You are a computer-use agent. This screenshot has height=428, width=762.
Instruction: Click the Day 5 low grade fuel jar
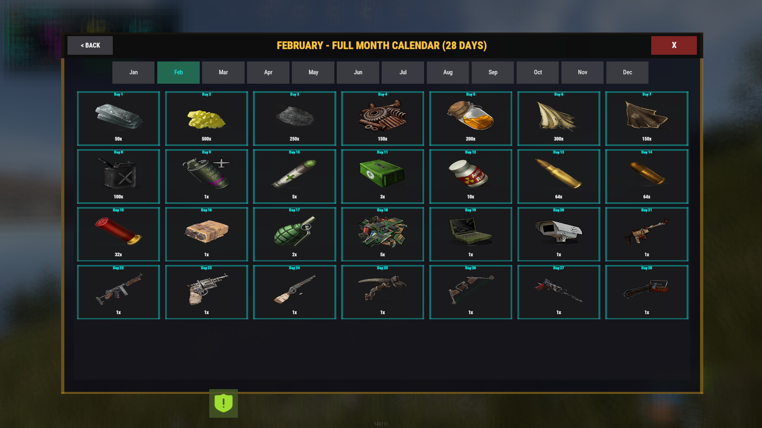click(471, 119)
